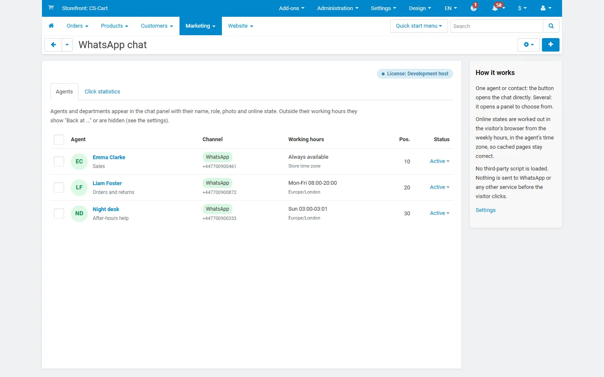Viewport: 604px width, 377px height.
Task: Open Liam Foster's agent profile link
Action: [x=107, y=183]
